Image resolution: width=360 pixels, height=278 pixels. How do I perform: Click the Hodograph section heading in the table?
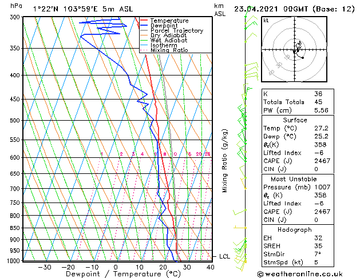[x=295, y=230]
